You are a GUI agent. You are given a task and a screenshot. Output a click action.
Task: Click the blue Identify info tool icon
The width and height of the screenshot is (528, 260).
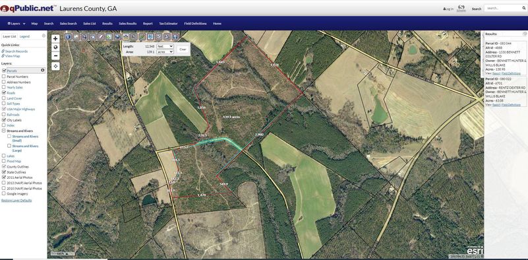tap(68, 36)
